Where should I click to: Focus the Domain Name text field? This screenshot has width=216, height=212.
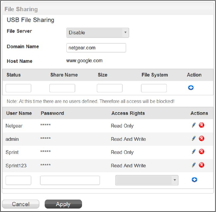pyautogui.click(x=96, y=48)
